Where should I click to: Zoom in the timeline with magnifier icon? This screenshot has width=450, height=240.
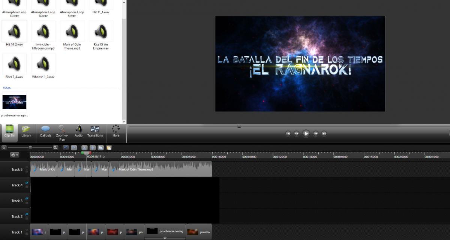(x=55, y=148)
